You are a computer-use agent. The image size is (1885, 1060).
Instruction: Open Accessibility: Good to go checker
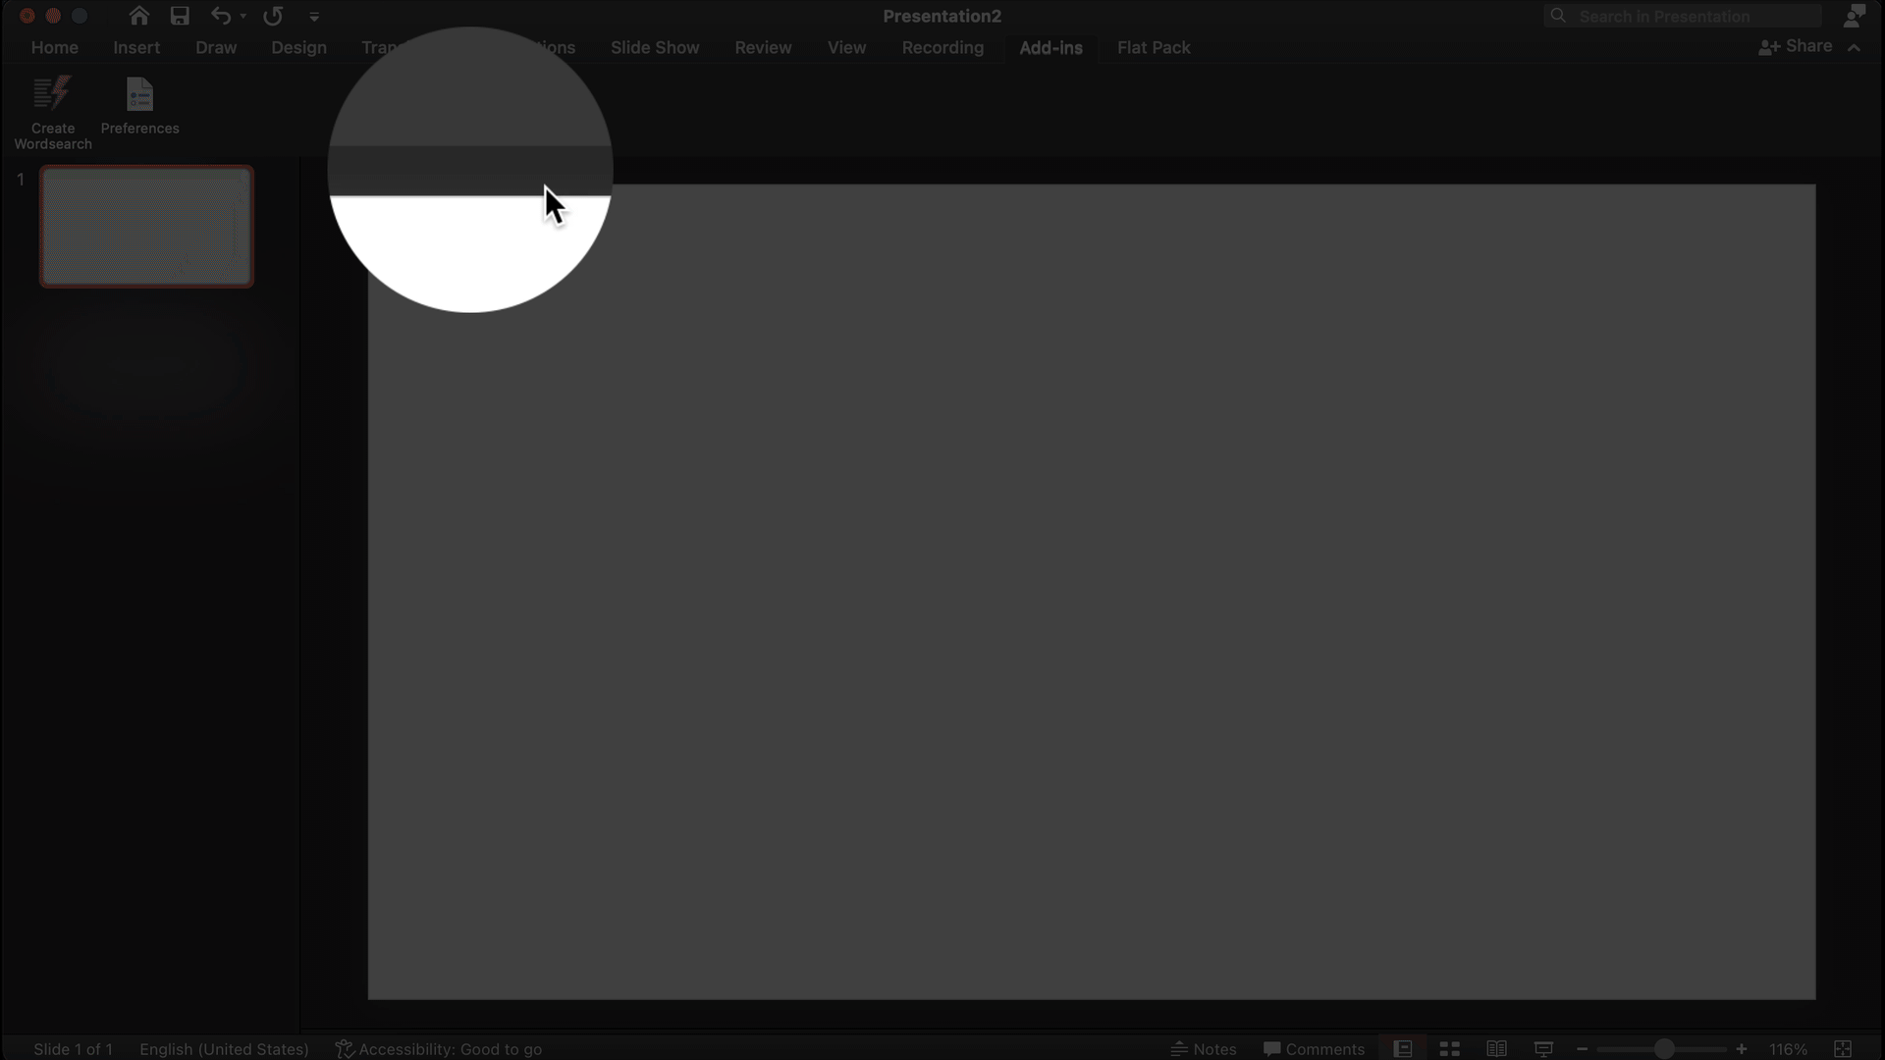438,1049
